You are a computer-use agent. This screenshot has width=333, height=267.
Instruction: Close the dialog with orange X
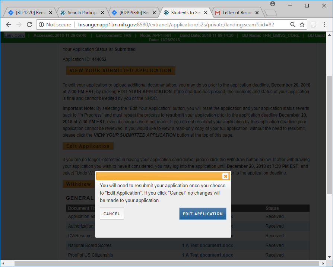coord(225,176)
